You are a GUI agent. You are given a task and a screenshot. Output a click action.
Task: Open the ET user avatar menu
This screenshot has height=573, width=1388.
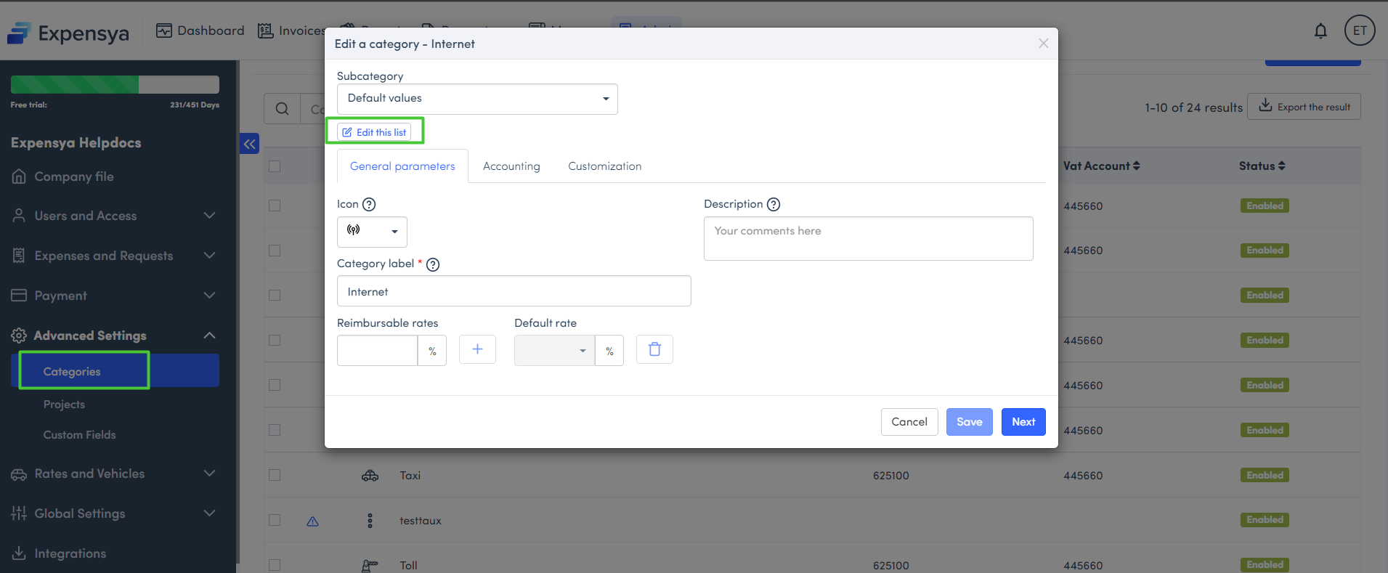point(1359,31)
